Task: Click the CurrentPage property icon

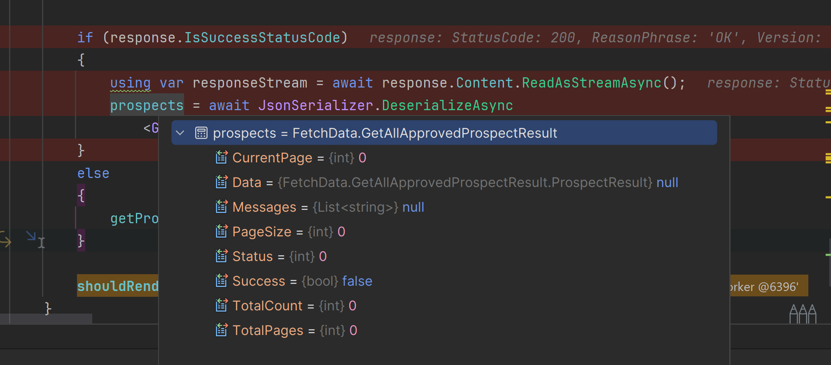Action: point(222,157)
